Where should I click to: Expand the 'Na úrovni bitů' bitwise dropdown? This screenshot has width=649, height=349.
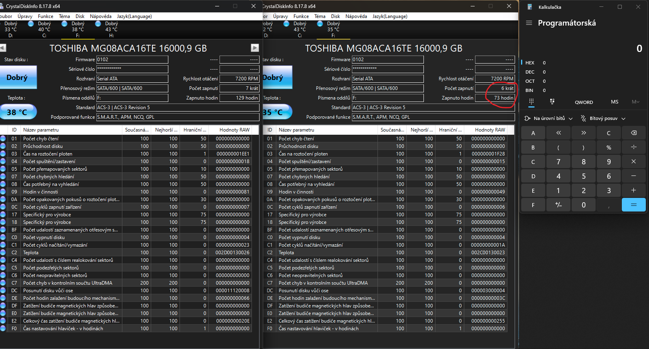[549, 118]
